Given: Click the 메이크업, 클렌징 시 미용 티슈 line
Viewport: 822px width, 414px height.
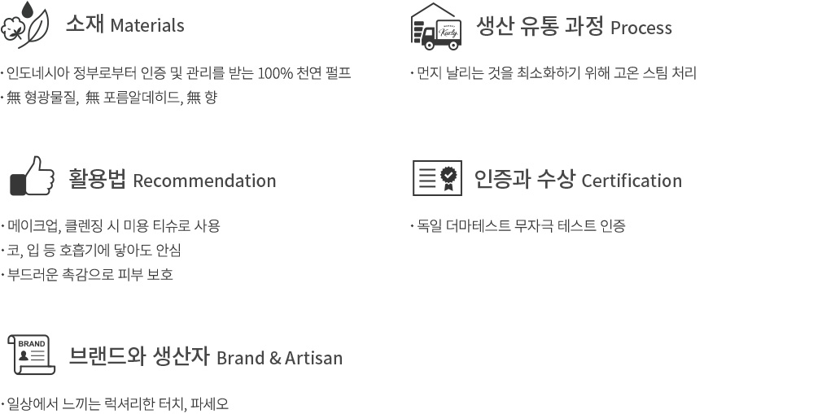Looking at the screenshot, I should 111,226.
